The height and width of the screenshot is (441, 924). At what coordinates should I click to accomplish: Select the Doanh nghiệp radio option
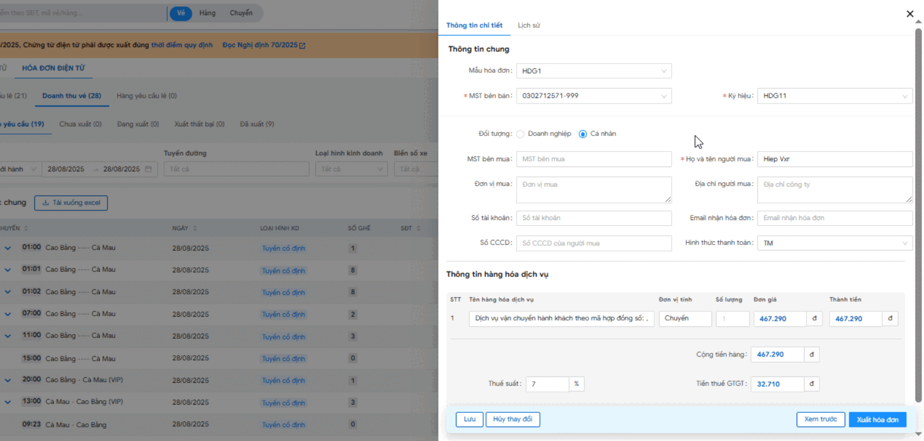coord(521,134)
